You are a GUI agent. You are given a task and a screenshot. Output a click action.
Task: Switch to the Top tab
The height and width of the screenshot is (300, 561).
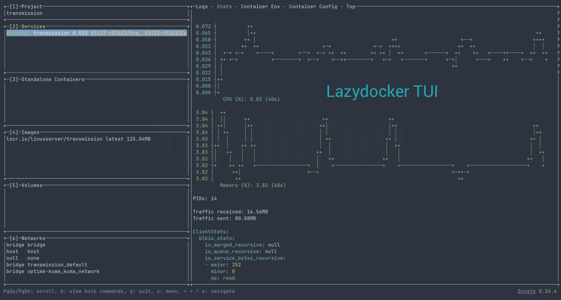click(351, 7)
